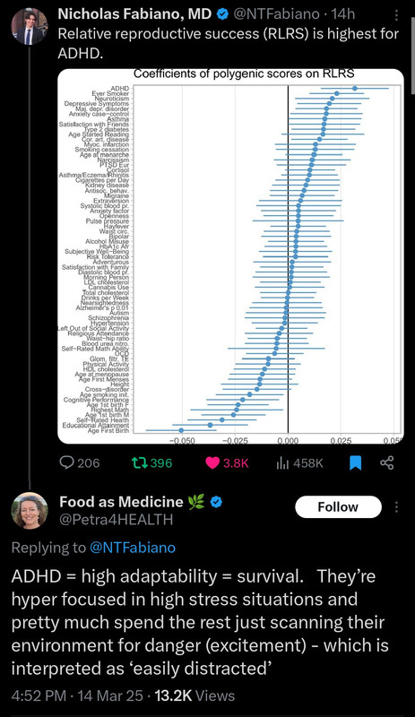The width and height of the screenshot is (415, 717).
Task: View analytics via the bar chart icon
Action: [282, 462]
